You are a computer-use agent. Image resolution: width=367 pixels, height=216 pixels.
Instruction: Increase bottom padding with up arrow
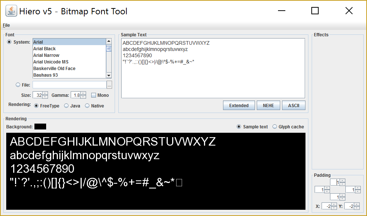(342, 195)
